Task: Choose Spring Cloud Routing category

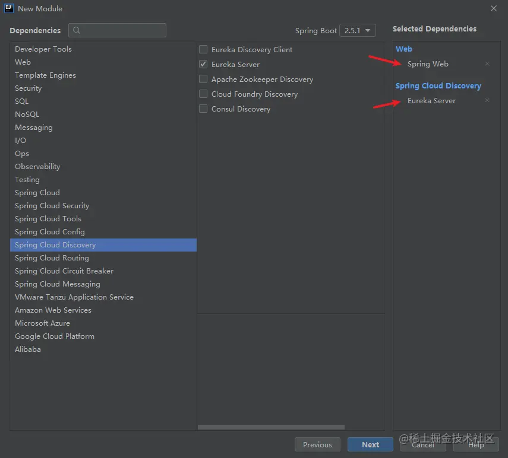Action: (103, 258)
